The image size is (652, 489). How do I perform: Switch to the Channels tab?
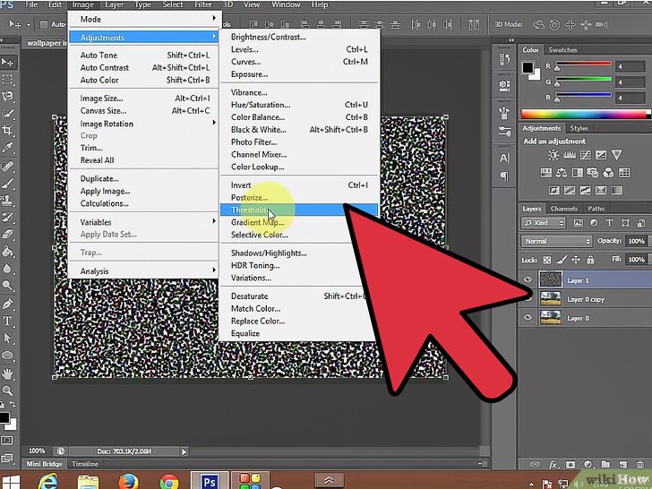[563, 209]
